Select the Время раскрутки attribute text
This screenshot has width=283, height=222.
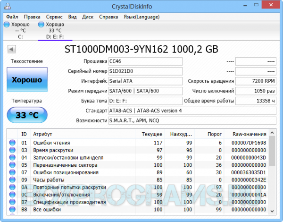coord(53,150)
